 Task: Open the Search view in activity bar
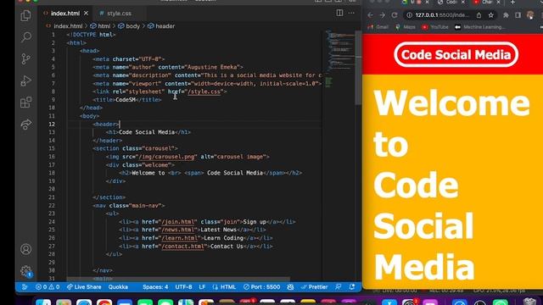[x=26, y=37]
